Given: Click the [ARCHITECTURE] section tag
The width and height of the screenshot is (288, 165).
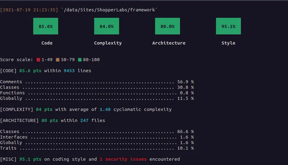Looking at the screenshot, I should (x=19, y=121).
